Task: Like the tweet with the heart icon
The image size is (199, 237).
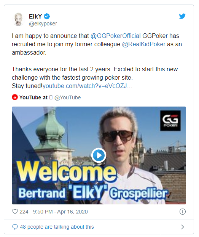Action: 15,212
